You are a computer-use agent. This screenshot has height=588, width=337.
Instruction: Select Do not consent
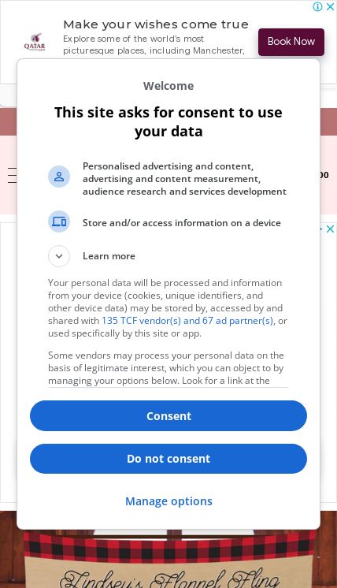168,459
